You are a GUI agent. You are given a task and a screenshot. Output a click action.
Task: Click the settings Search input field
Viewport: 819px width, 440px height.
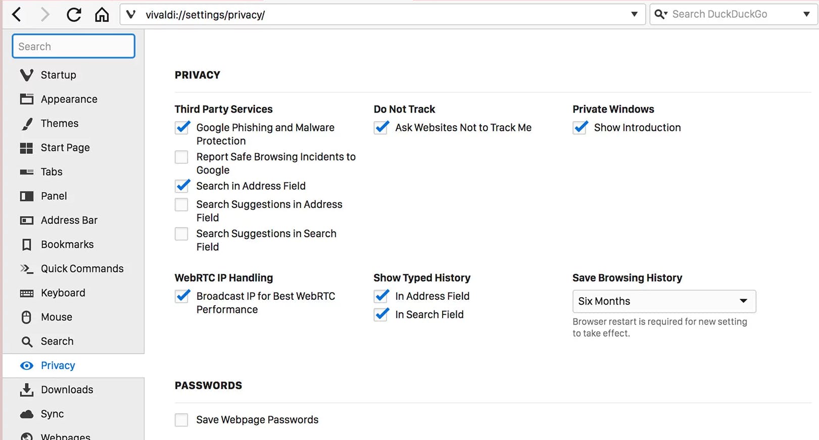pyautogui.click(x=74, y=46)
